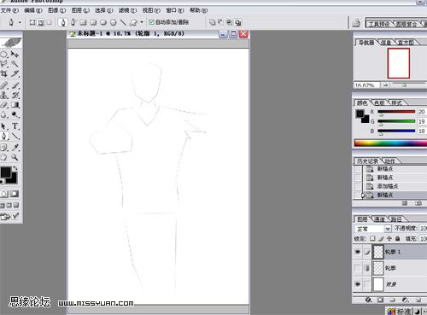Choose Freeform Pen in the options bar
The height and width of the screenshot is (315, 427).
pyautogui.click(x=73, y=22)
